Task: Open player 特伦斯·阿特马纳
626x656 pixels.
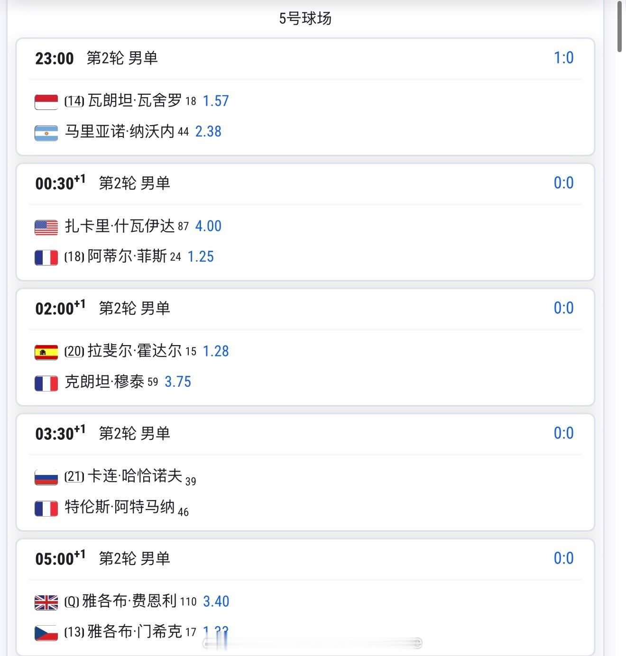Action: click(x=120, y=507)
